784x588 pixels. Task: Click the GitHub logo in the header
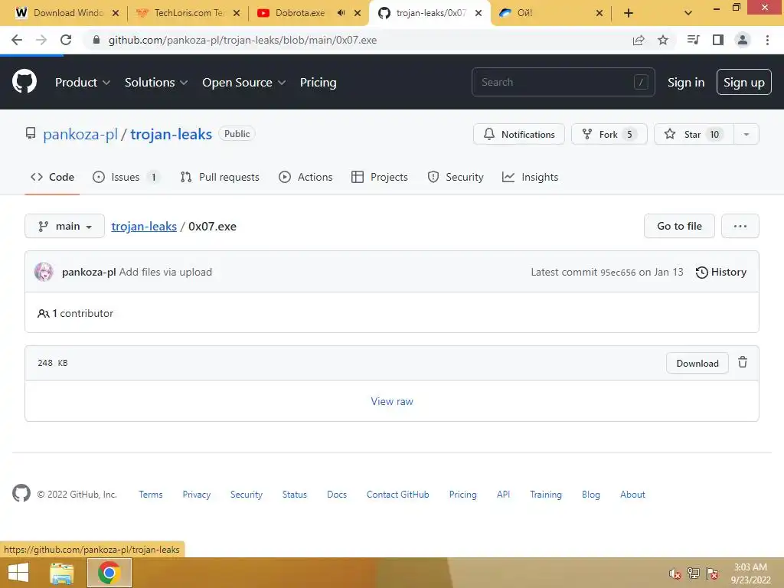24,81
